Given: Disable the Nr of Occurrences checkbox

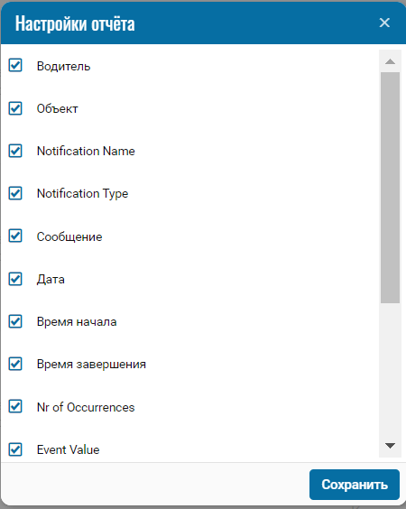Looking at the screenshot, I should pos(15,406).
